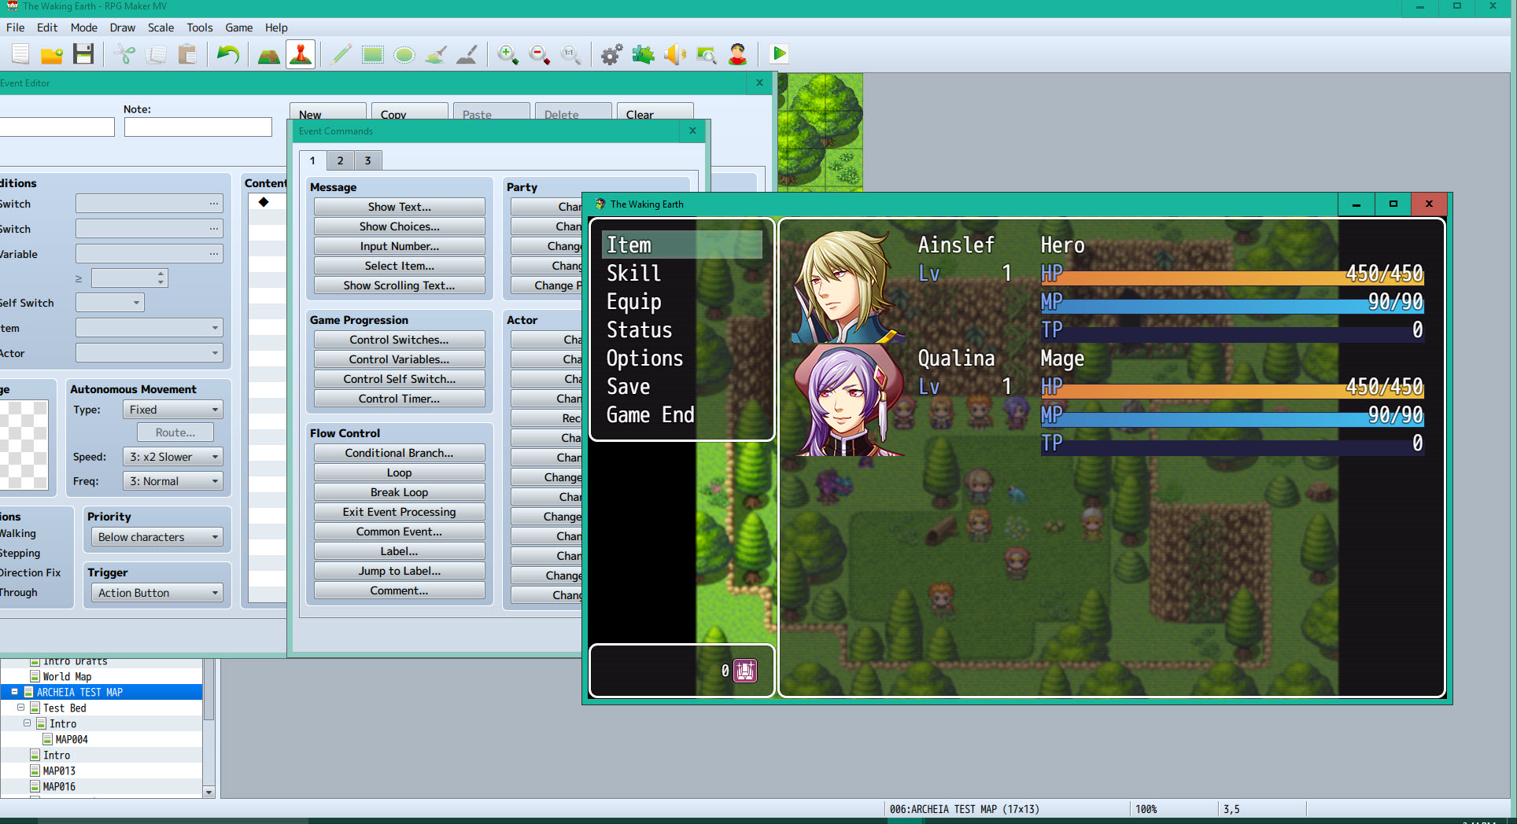This screenshot has width=1517, height=824.
Task: Select the Ellipse drawing tool
Action: coord(404,54)
